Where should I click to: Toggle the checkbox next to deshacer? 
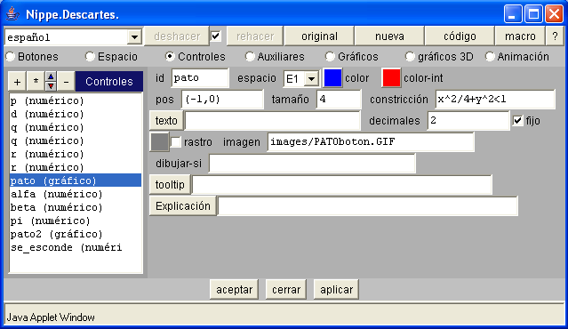[216, 36]
